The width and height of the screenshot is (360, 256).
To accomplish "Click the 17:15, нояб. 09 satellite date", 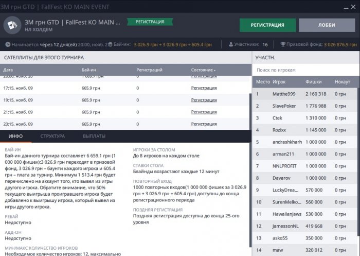I will pyautogui.click(x=18, y=88).
